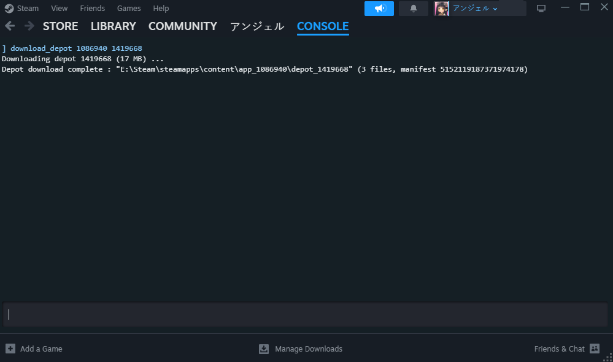Open the View menu
Image resolution: width=613 pixels, height=362 pixels.
tap(59, 8)
